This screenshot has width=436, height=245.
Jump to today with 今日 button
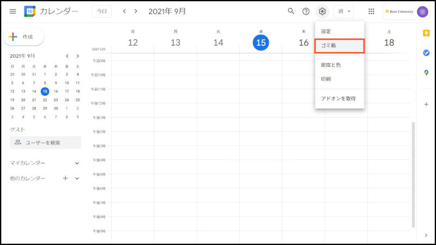point(102,11)
